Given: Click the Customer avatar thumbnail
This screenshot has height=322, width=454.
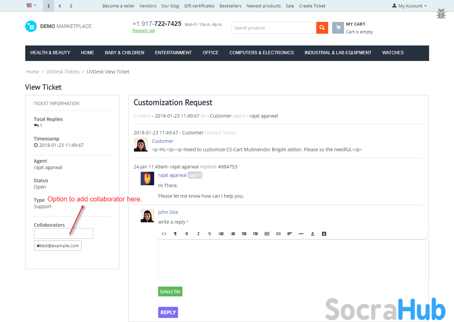Looking at the screenshot, I should click(141, 145).
